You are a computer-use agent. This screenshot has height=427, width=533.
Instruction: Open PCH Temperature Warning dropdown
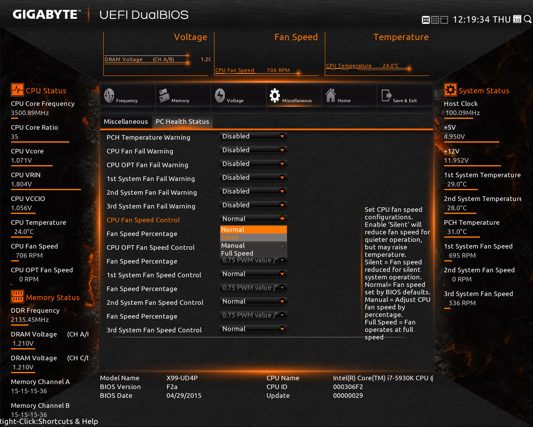coord(254,136)
